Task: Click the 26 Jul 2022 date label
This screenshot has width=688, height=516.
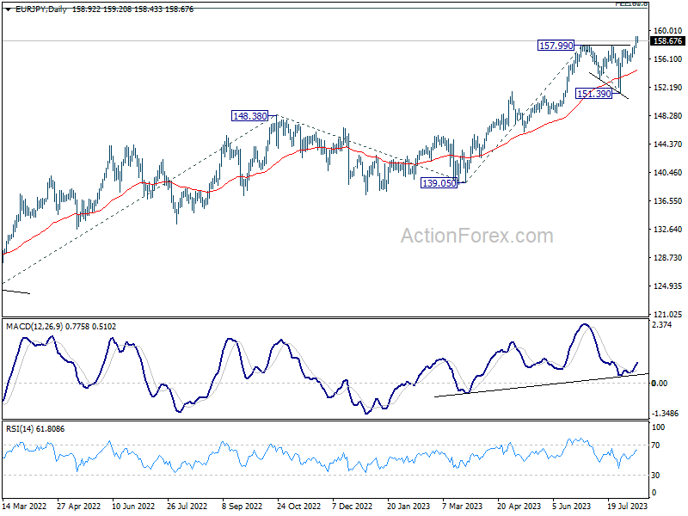Action: click(x=187, y=507)
